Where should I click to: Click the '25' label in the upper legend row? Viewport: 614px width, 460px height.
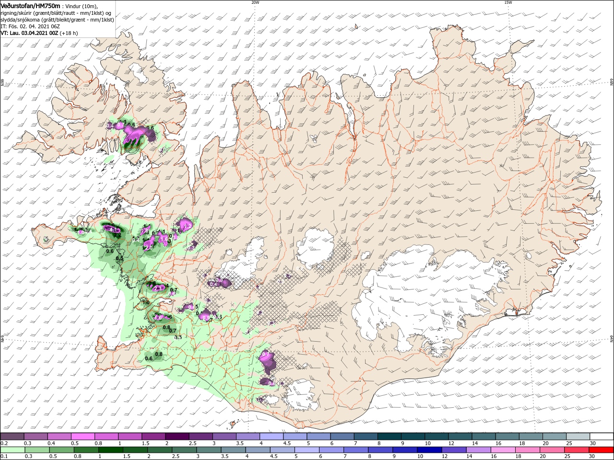click(x=569, y=443)
